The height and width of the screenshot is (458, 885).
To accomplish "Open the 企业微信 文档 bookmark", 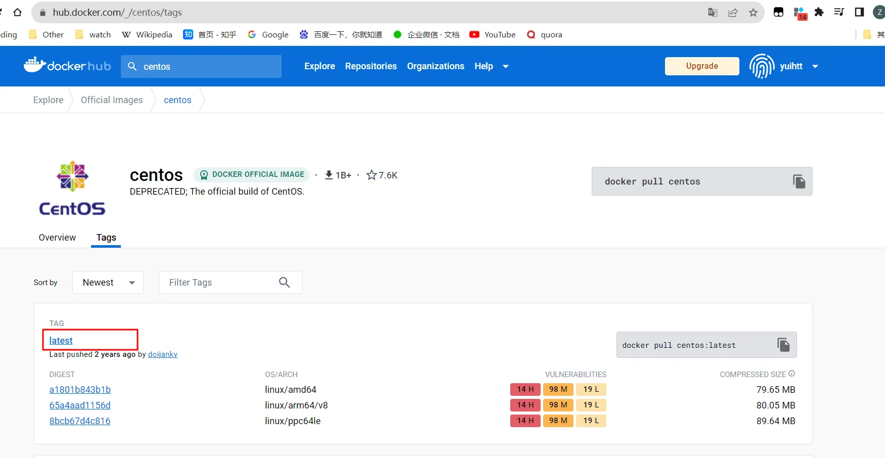I will tap(426, 34).
